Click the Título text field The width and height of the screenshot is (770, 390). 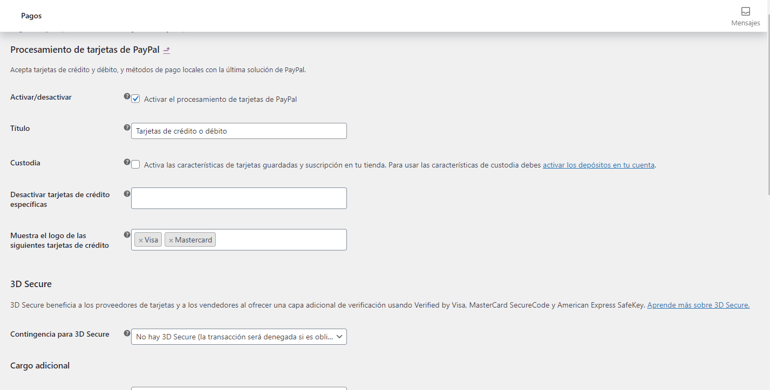point(239,131)
